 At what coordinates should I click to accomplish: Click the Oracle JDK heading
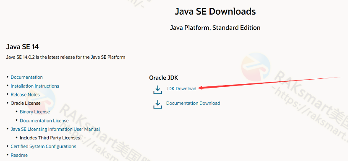coord(164,78)
